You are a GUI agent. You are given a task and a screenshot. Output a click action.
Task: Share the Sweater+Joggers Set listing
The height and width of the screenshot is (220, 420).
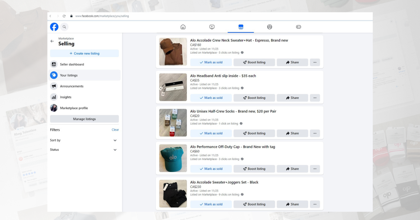[292, 204]
